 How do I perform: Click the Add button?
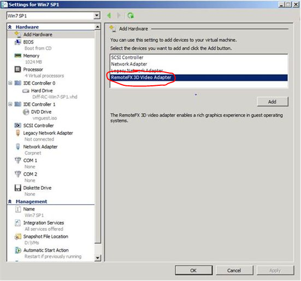[x=273, y=102]
